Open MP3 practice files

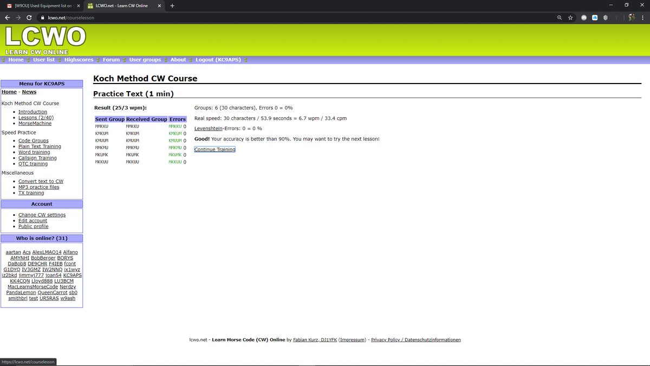pos(39,187)
